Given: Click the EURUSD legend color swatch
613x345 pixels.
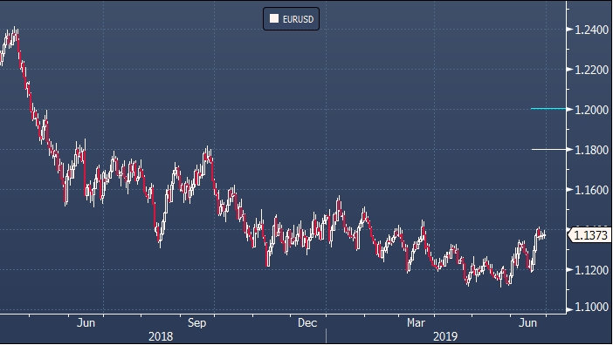Looking at the screenshot, I should click(x=274, y=18).
